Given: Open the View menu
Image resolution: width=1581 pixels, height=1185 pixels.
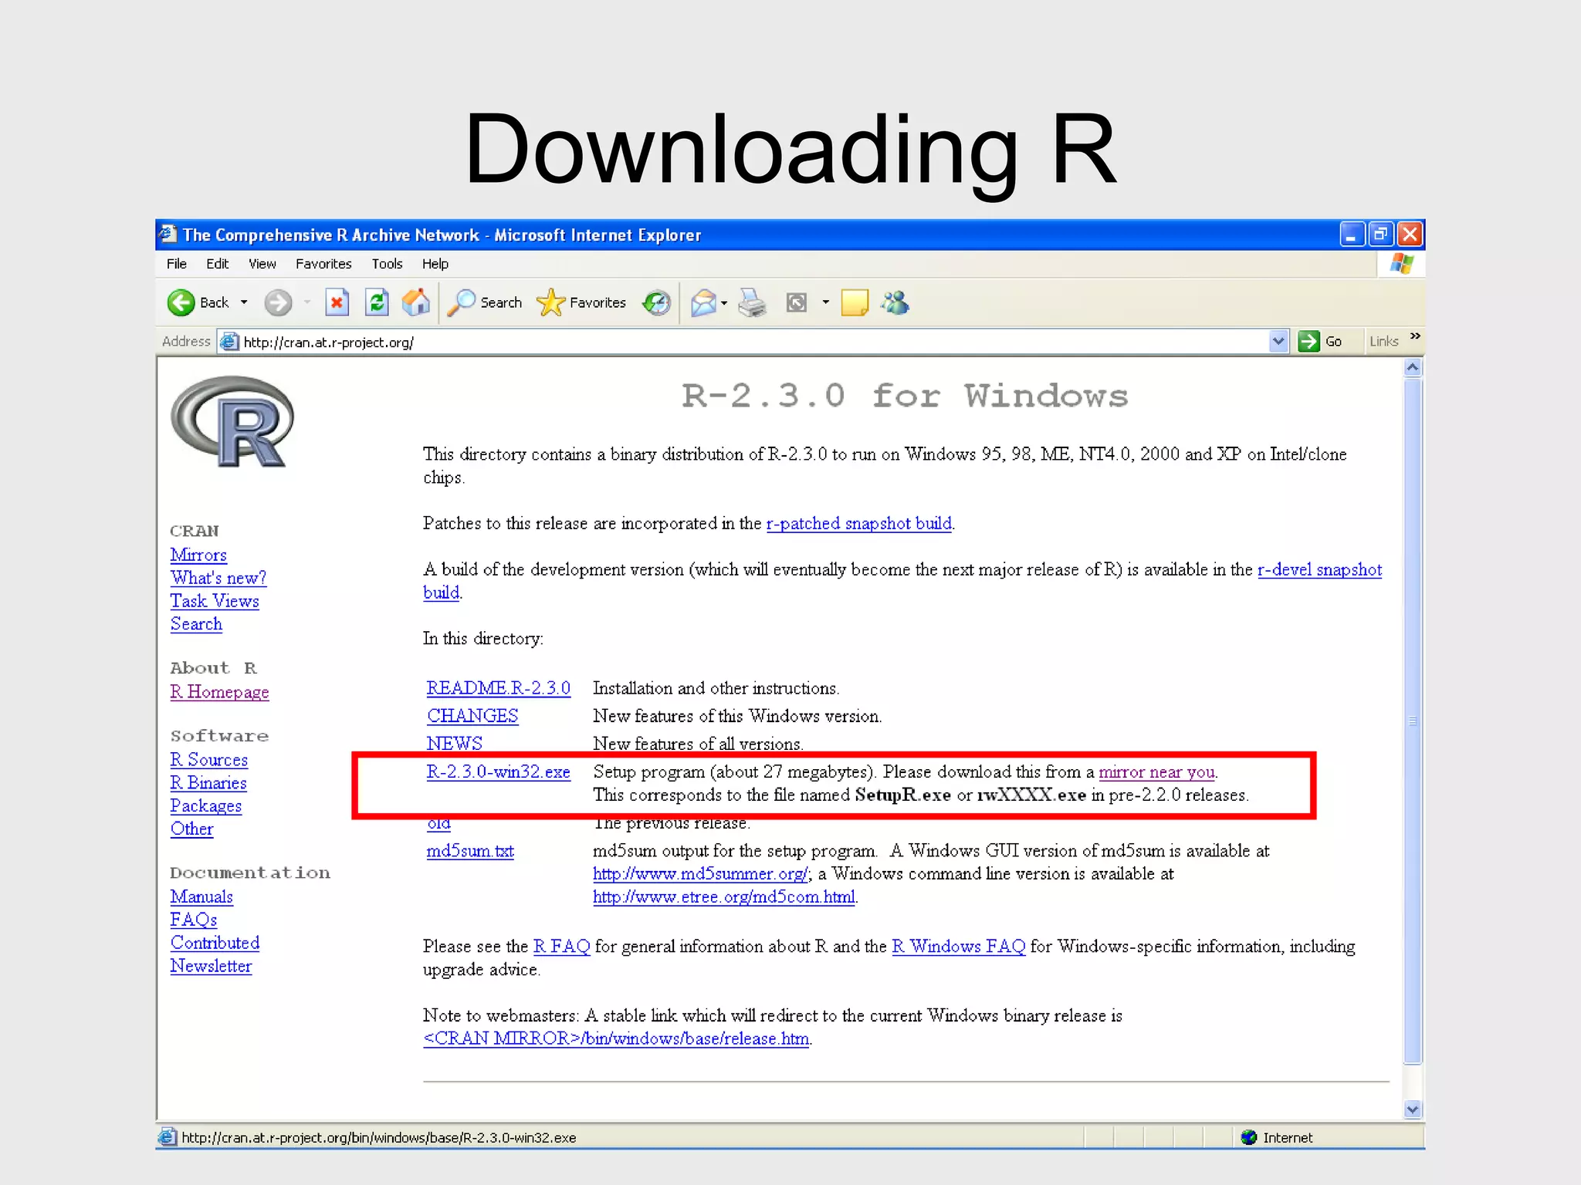Looking at the screenshot, I should coord(262,264).
